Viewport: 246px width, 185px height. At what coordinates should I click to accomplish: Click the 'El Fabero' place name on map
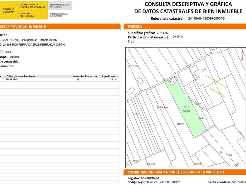(162, 107)
